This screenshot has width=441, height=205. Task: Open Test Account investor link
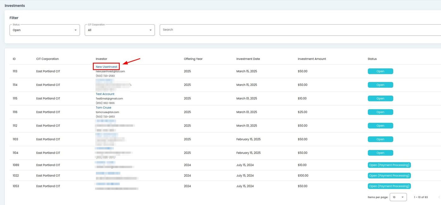[105, 94]
